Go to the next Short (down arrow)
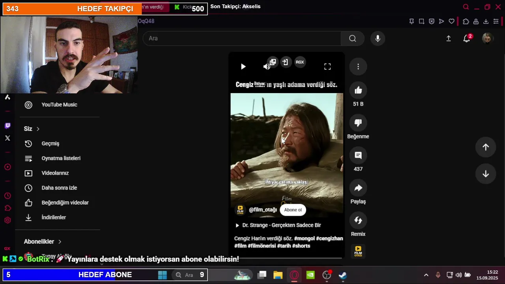 (x=486, y=174)
